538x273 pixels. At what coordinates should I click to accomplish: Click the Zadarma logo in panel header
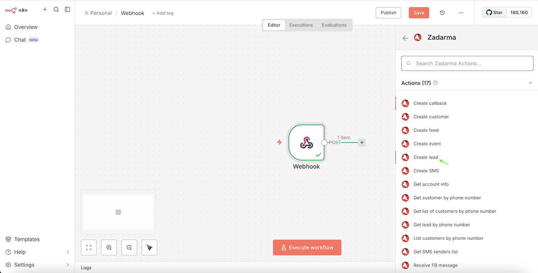coord(418,37)
